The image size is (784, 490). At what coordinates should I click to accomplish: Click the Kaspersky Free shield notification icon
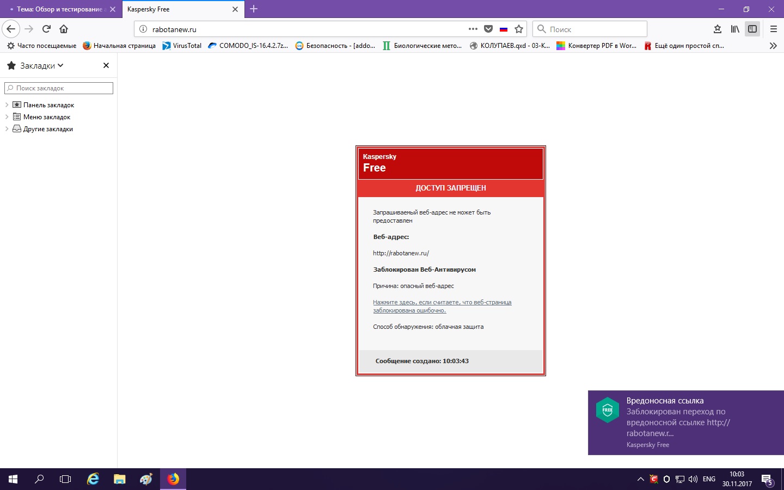pos(608,410)
